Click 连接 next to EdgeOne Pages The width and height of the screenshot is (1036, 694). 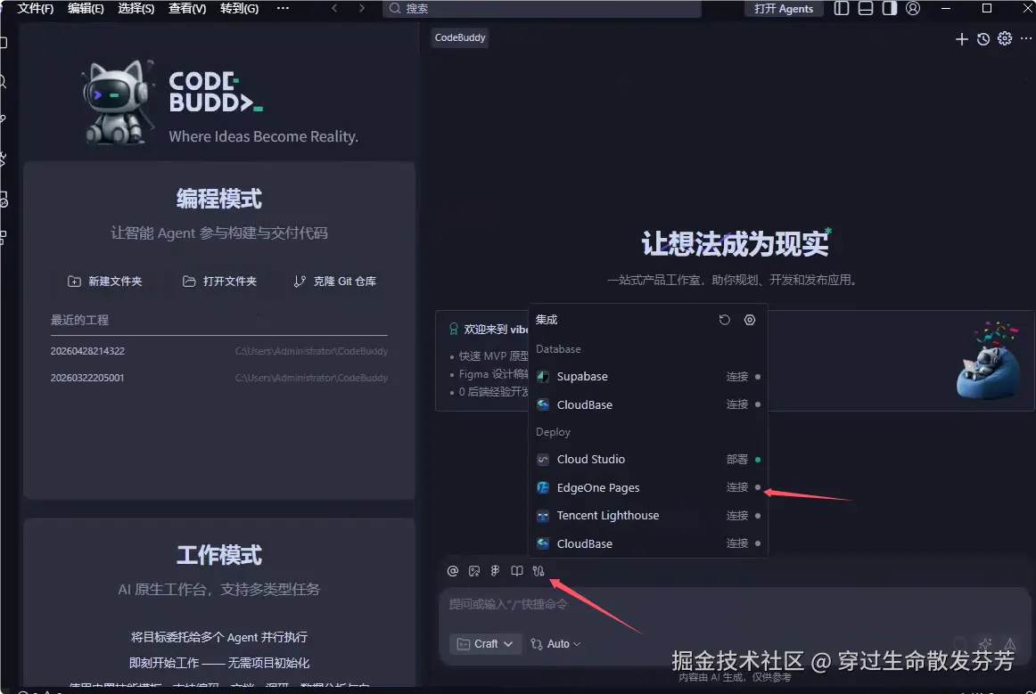click(x=737, y=487)
